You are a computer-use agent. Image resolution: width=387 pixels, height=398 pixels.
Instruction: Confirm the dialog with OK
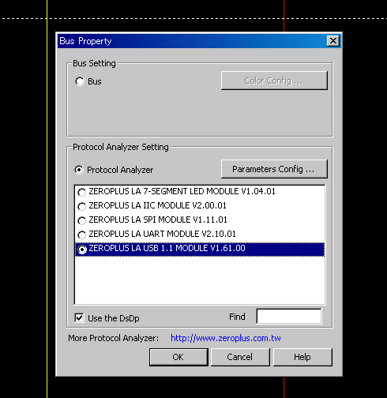coord(178,357)
